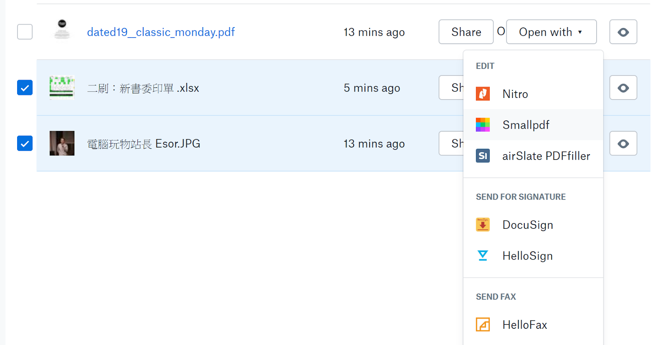The height and width of the screenshot is (345, 668).
Task: Click the HelloFax icon
Action: (x=483, y=325)
